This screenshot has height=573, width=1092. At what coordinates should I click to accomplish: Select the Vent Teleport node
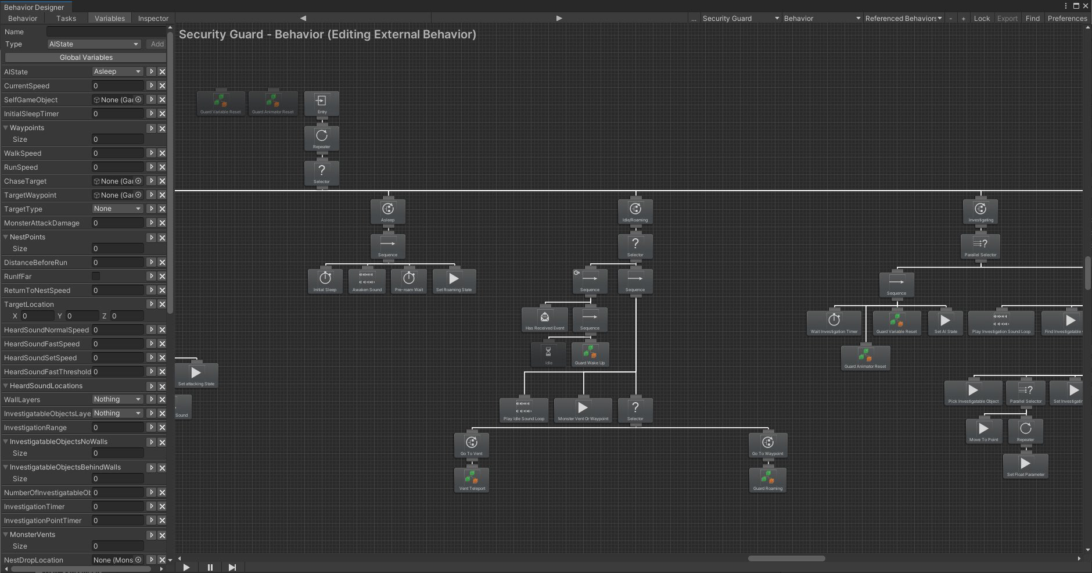tap(472, 480)
